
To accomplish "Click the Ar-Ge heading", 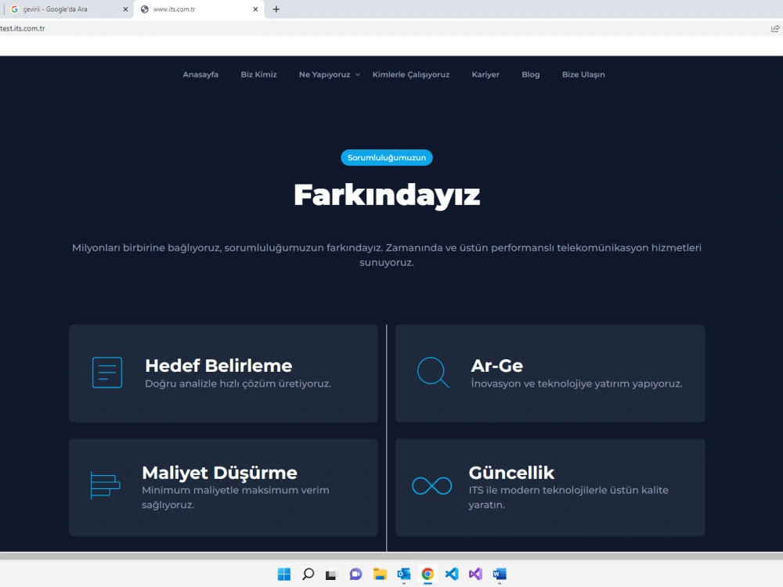I will coord(497,366).
